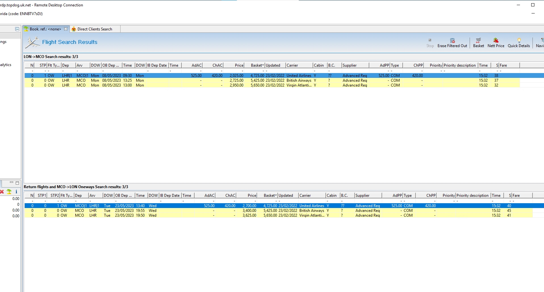Click the blue info icon in lower-left panel
The image size is (544, 292).
point(16,192)
